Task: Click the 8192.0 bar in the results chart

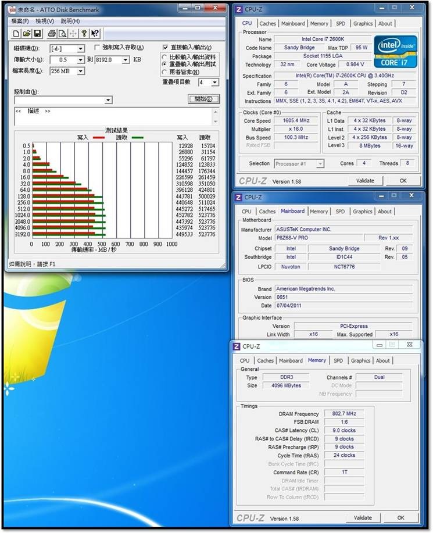Action: (69, 234)
